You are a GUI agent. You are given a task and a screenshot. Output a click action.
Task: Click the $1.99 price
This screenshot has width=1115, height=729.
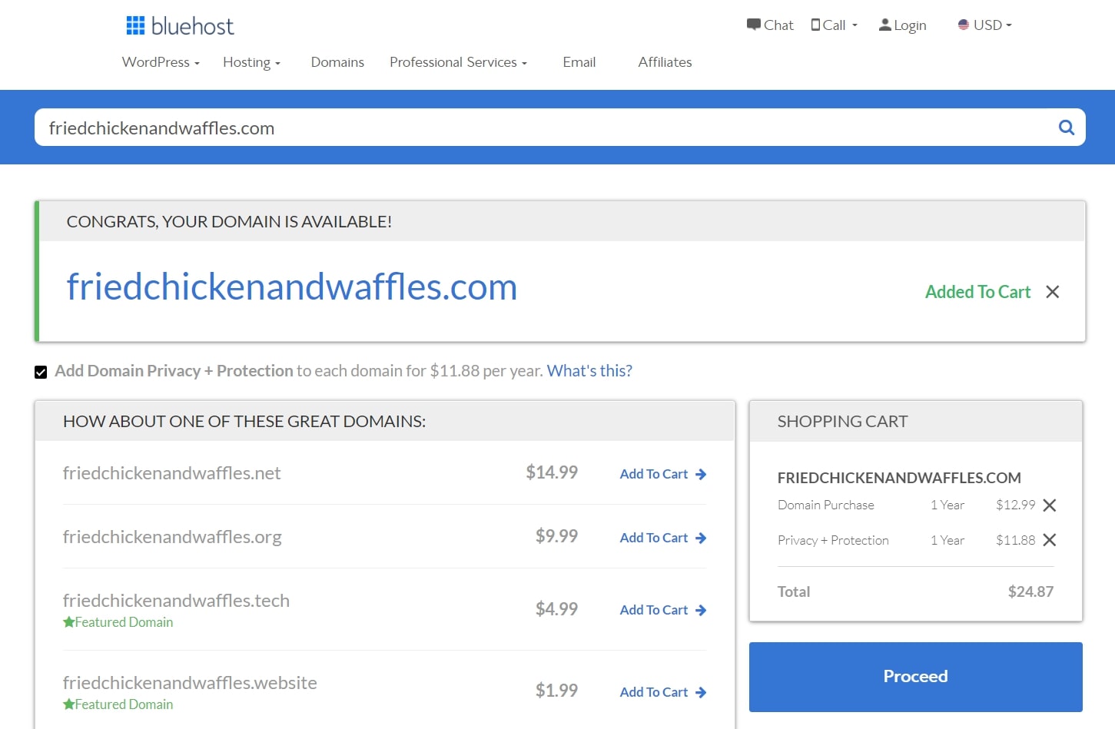pos(556,691)
